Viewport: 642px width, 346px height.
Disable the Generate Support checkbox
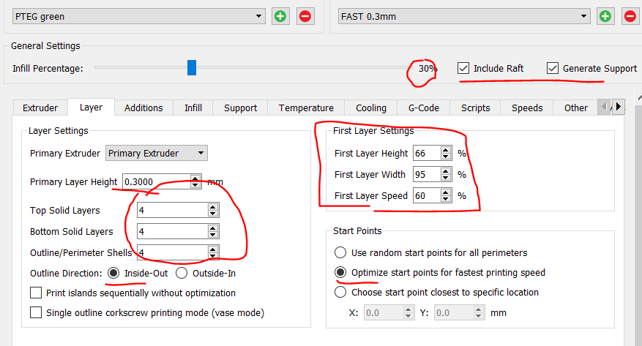[553, 68]
